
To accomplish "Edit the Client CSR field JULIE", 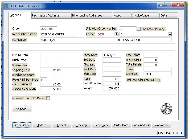I will tap(158, 74).
